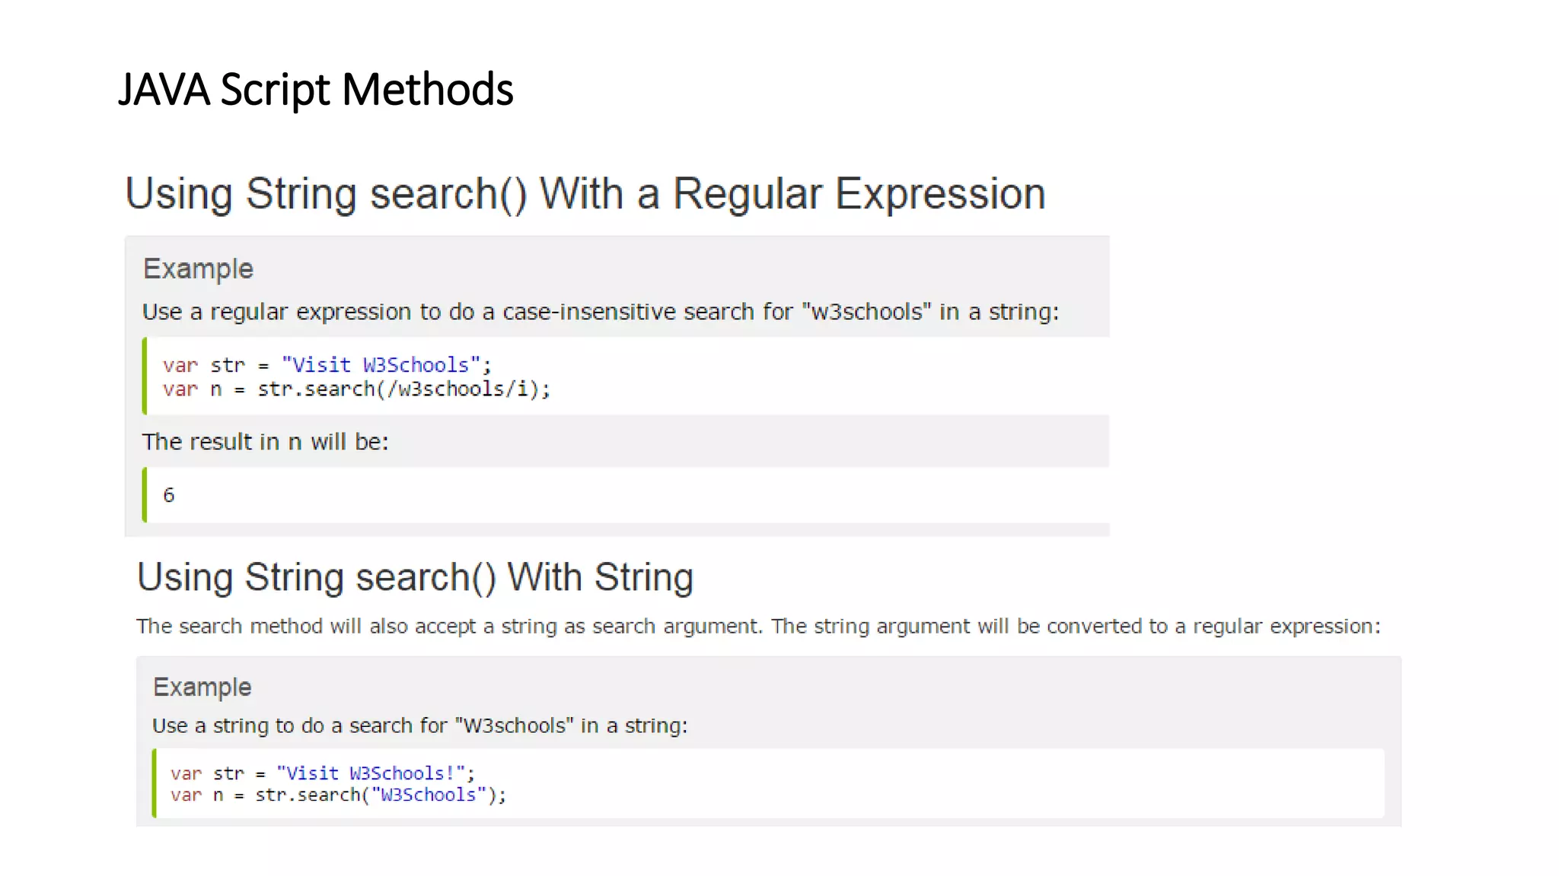This screenshot has height=876, width=1559.
Task: Select the "Using String search() With String" heading
Action: pos(415,577)
